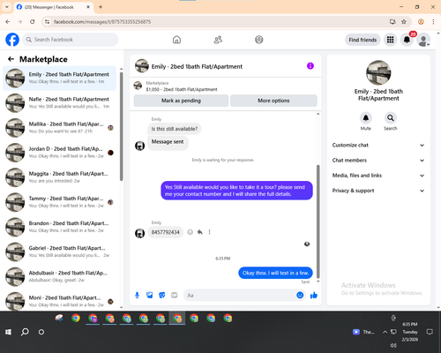Click Emily avatar beside 8457792434 message

tap(139, 233)
